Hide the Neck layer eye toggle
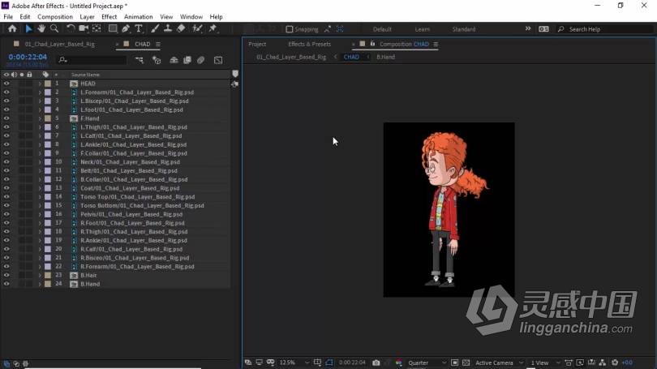 click(6, 161)
